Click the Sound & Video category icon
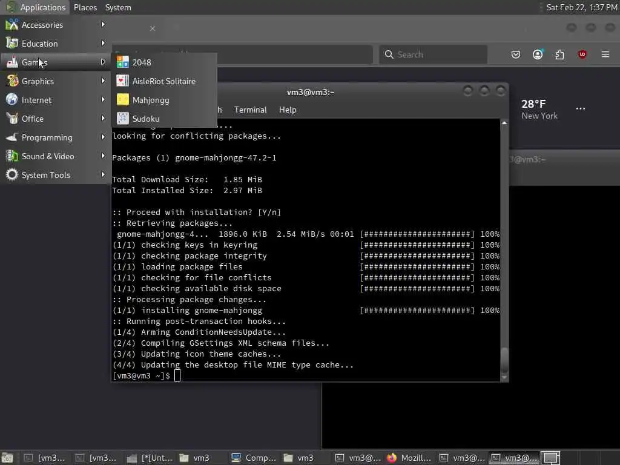This screenshot has width=620, height=465. click(12, 156)
